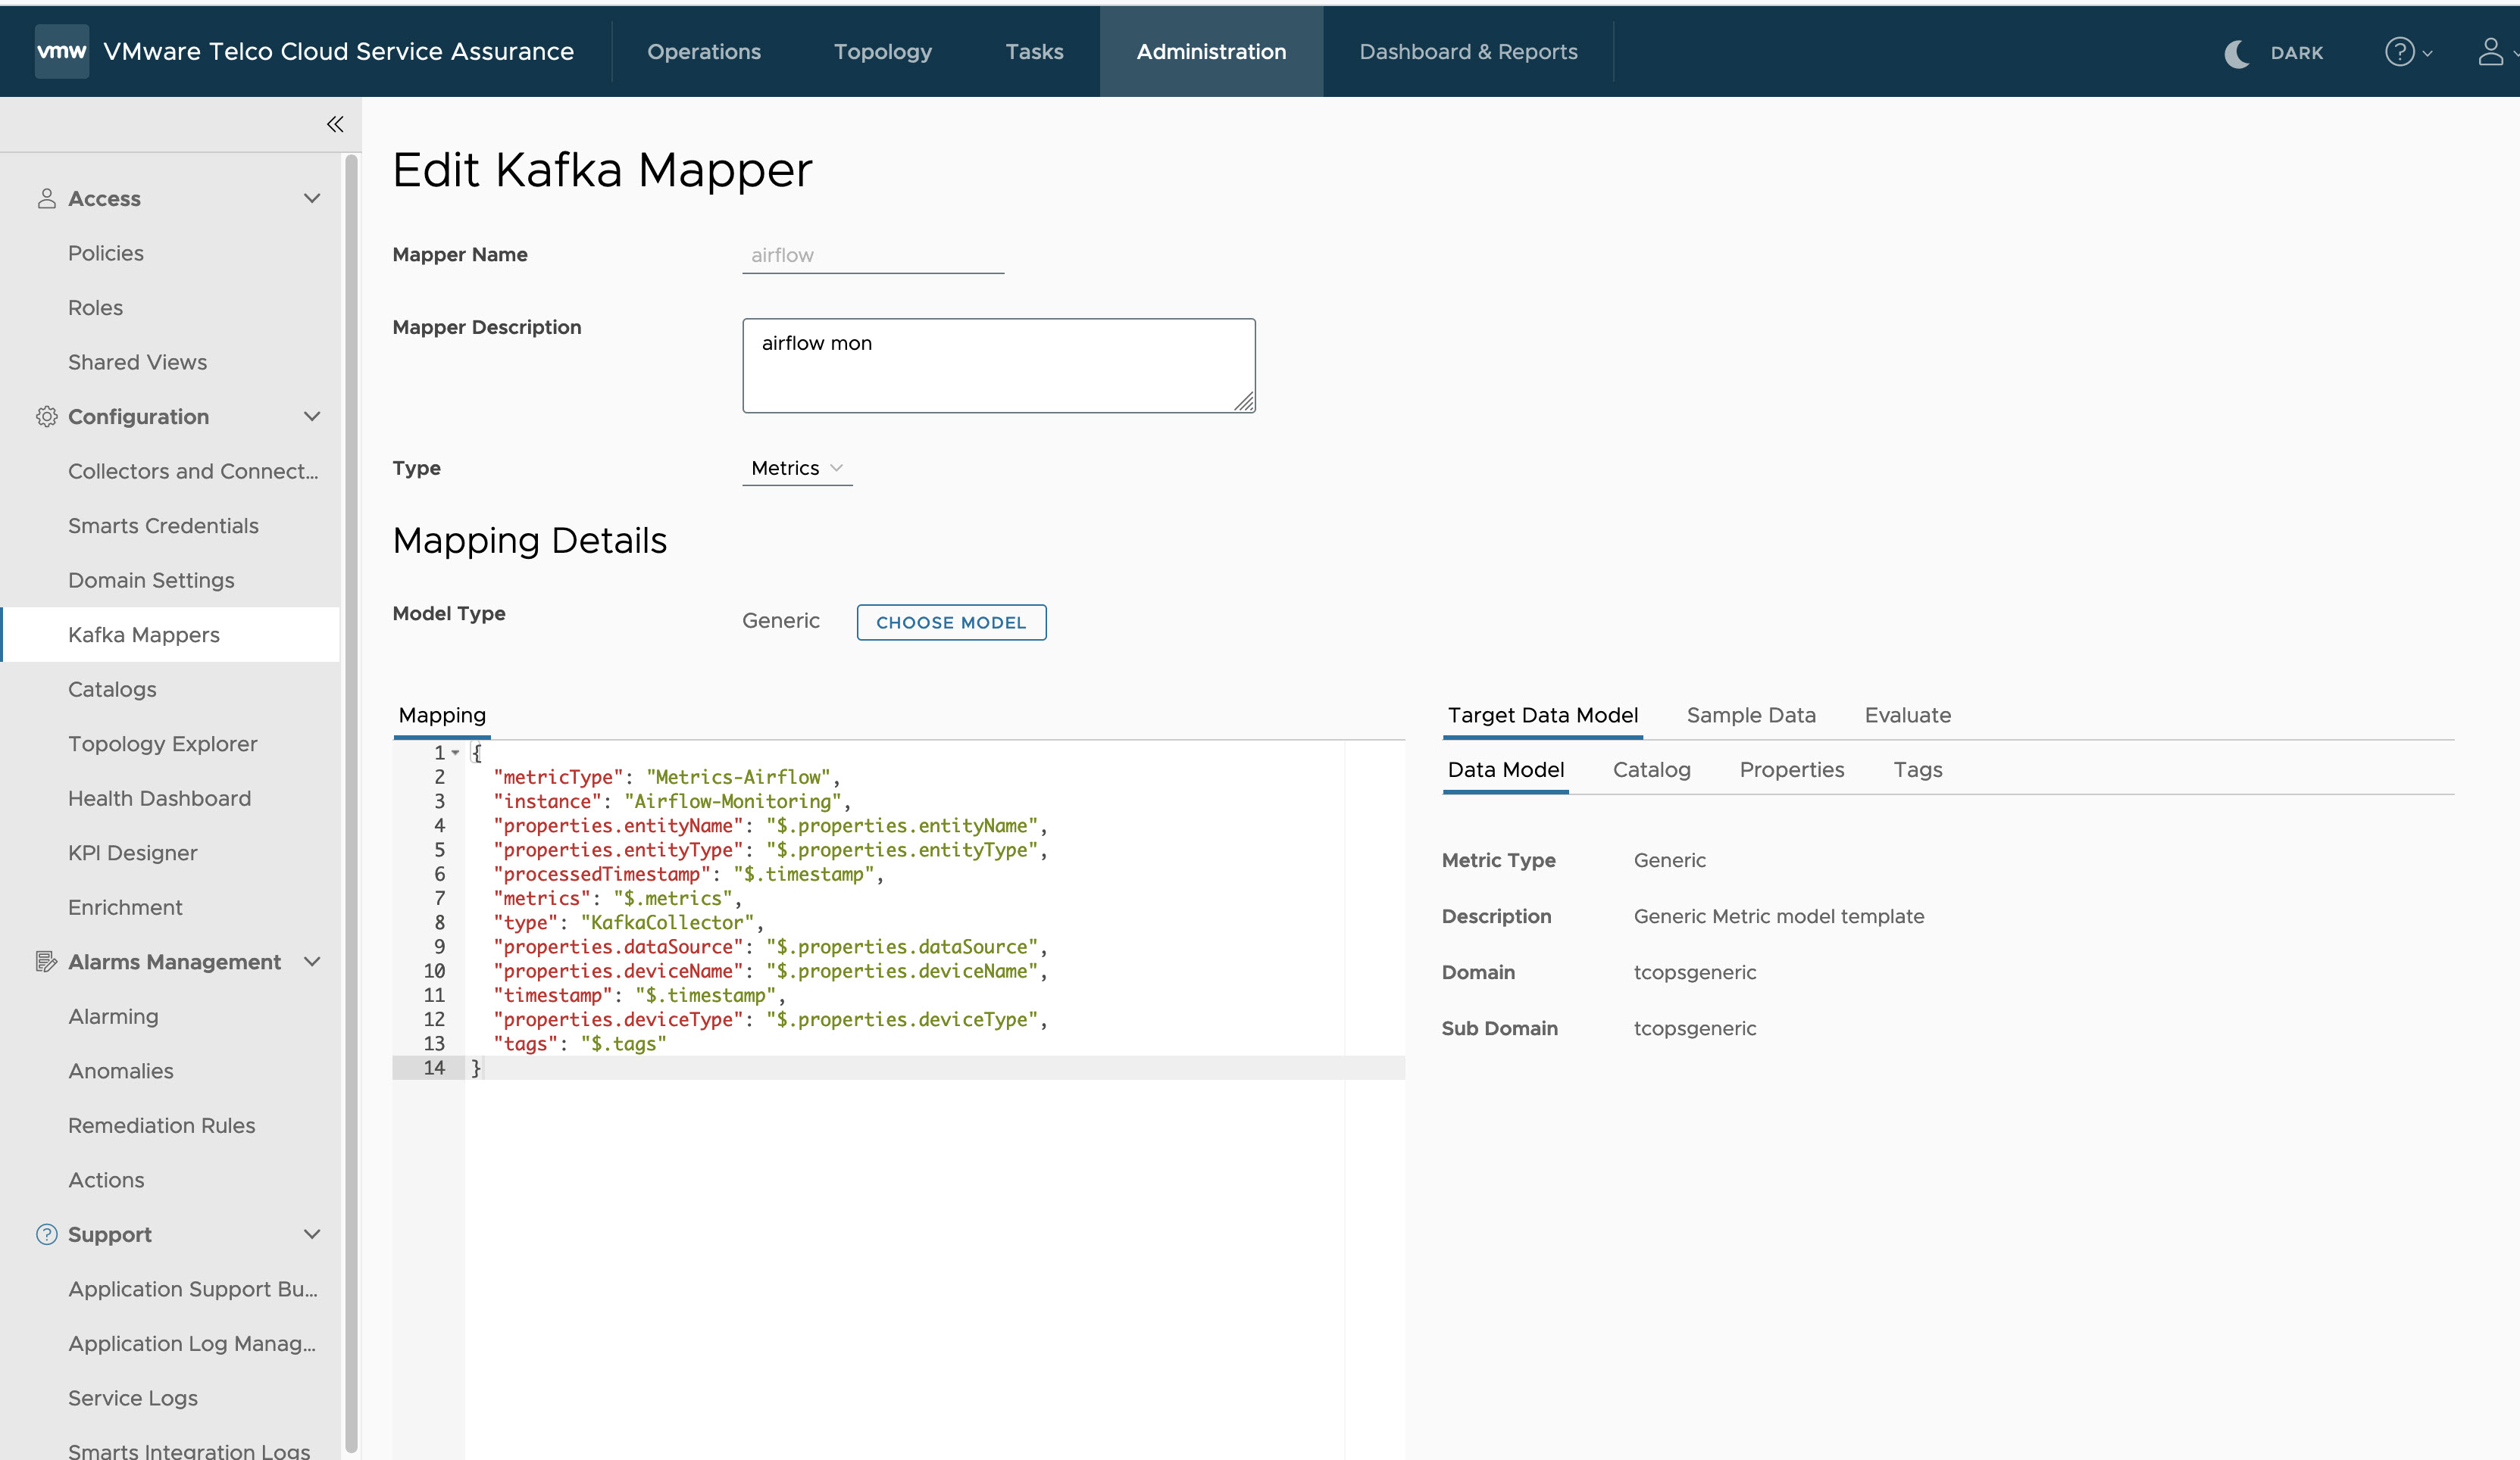
Task: Expand the Configuration section chevron
Action: click(313, 417)
